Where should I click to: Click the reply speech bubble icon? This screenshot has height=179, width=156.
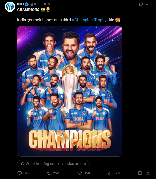click(19, 173)
